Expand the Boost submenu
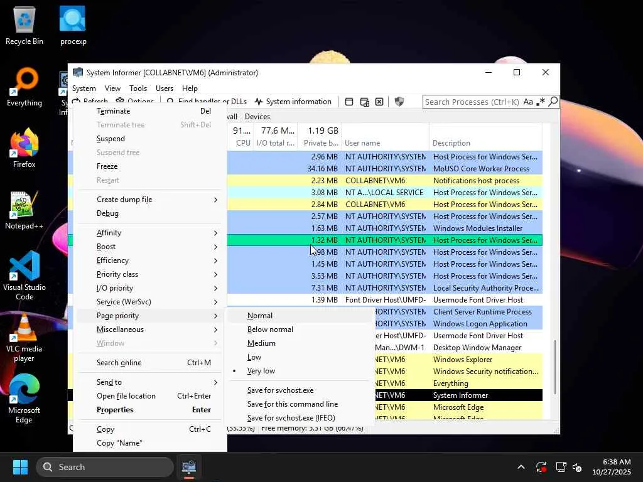 pos(149,247)
